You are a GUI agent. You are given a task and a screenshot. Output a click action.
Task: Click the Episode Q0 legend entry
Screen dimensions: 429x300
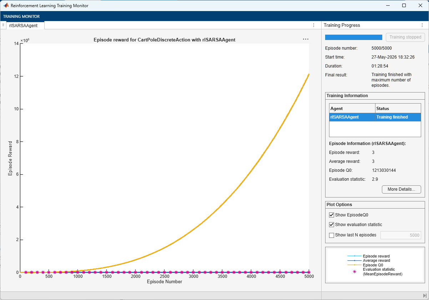click(365, 265)
